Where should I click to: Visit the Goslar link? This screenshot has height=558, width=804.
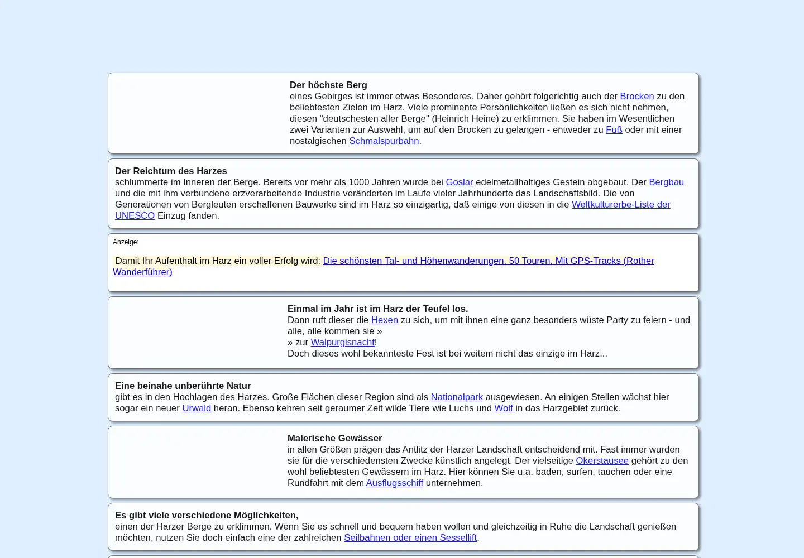[x=459, y=182]
